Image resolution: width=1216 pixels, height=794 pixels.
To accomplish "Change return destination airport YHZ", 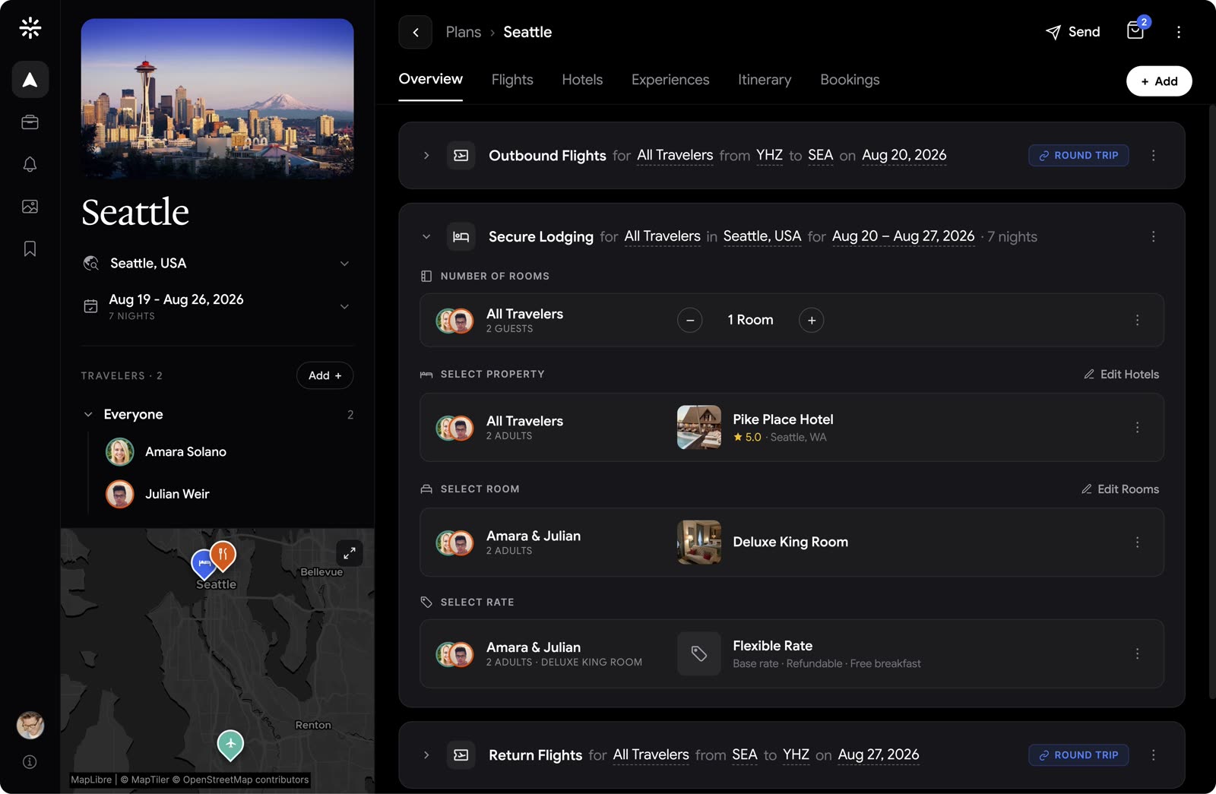I will 796,754.
